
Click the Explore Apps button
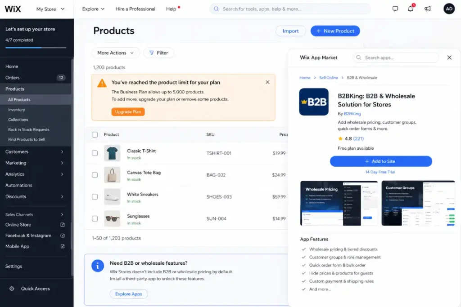coord(128,294)
